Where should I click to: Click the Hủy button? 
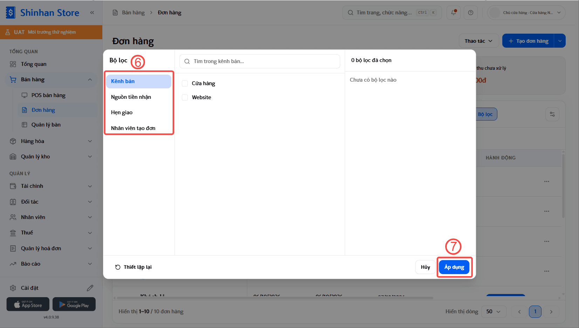coord(426,267)
